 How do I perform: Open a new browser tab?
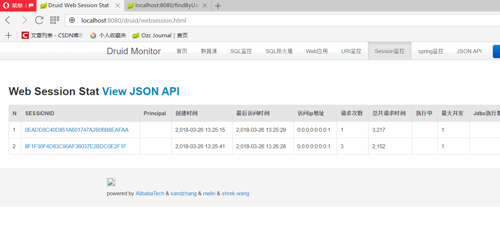click(x=218, y=6)
